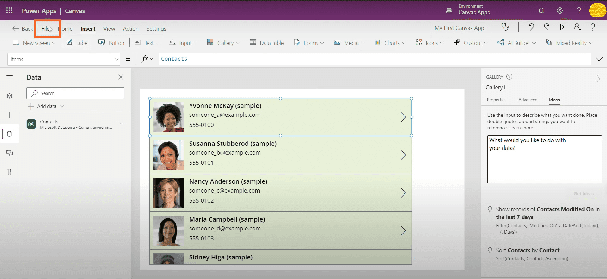The width and height of the screenshot is (607, 279).
Task: Preview the app with Play icon
Action: click(x=562, y=27)
